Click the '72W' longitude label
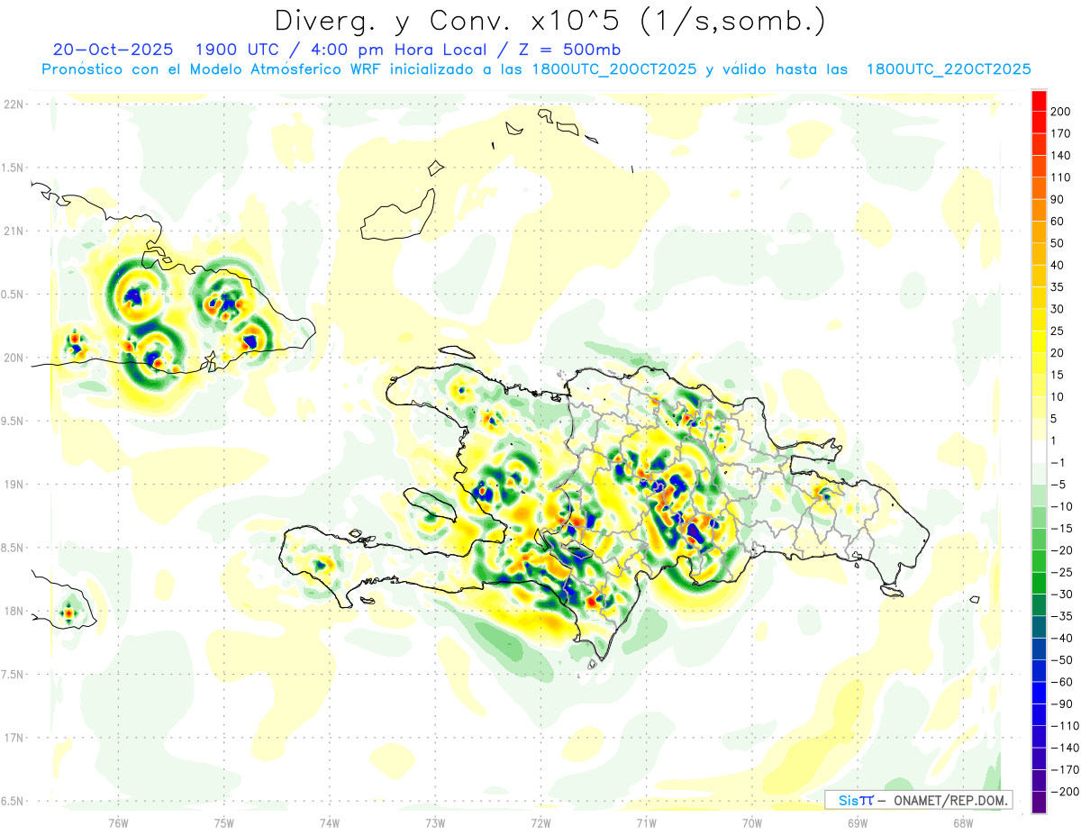Screen dimensions: 1081x835 (x=540, y=822)
